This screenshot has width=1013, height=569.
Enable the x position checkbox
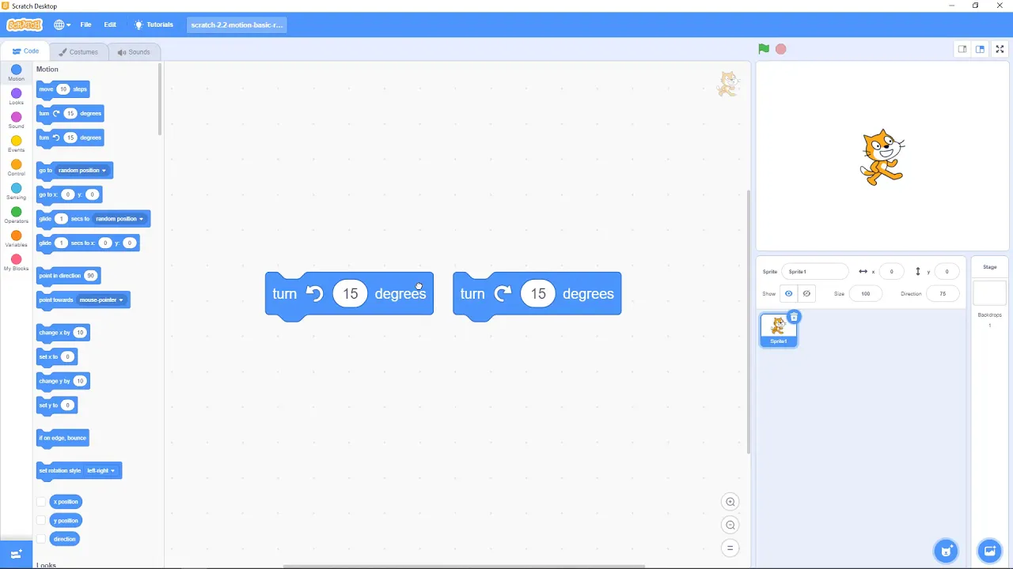(x=41, y=502)
